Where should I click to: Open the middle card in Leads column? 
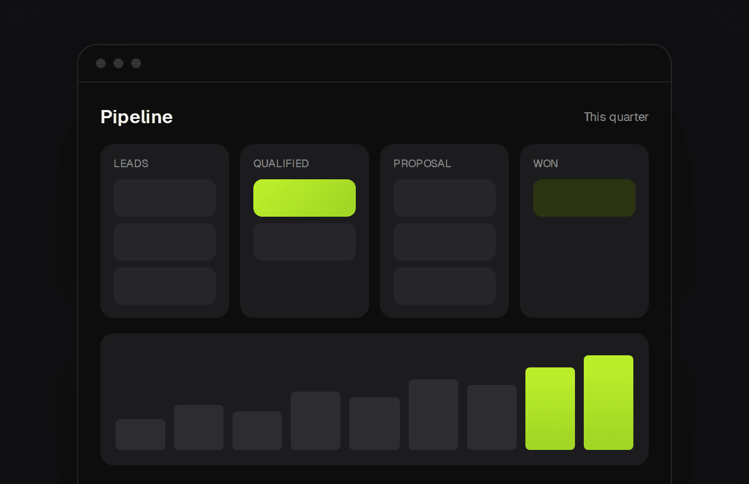pos(165,242)
